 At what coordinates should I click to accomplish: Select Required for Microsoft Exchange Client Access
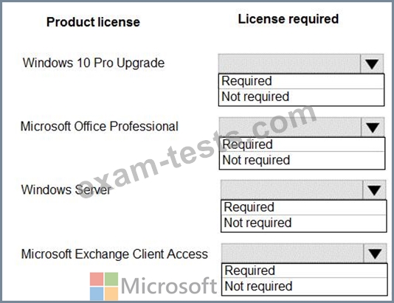[x=304, y=271]
